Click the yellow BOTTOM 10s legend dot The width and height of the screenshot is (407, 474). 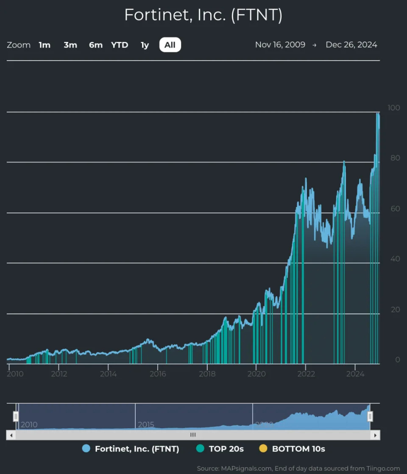point(263,449)
